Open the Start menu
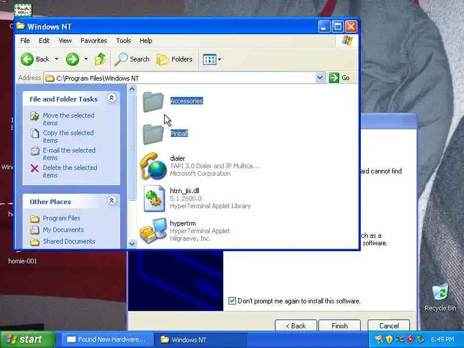The height and width of the screenshot is (348, 464). pyautogui.click(x=27, y=339)
